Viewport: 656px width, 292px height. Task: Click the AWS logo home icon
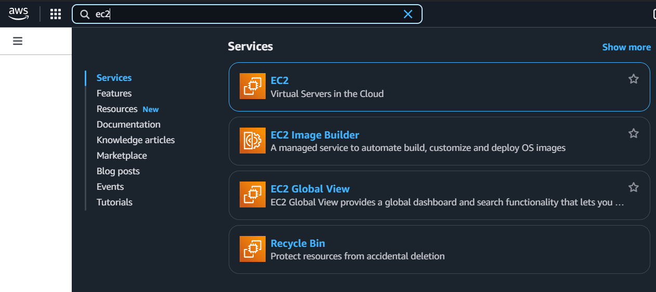(18, 14)
